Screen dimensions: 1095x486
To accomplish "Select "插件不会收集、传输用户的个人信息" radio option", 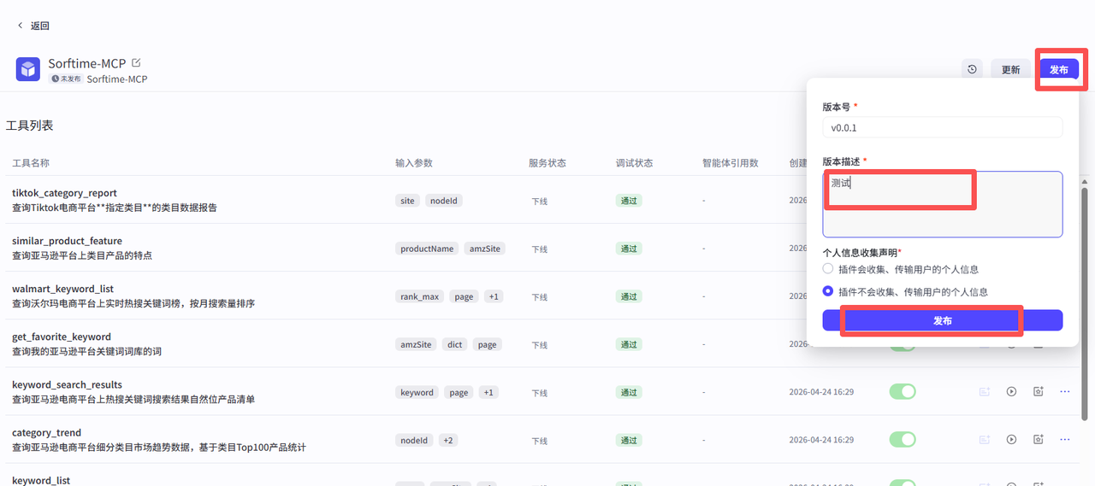I will click(828, 291).
